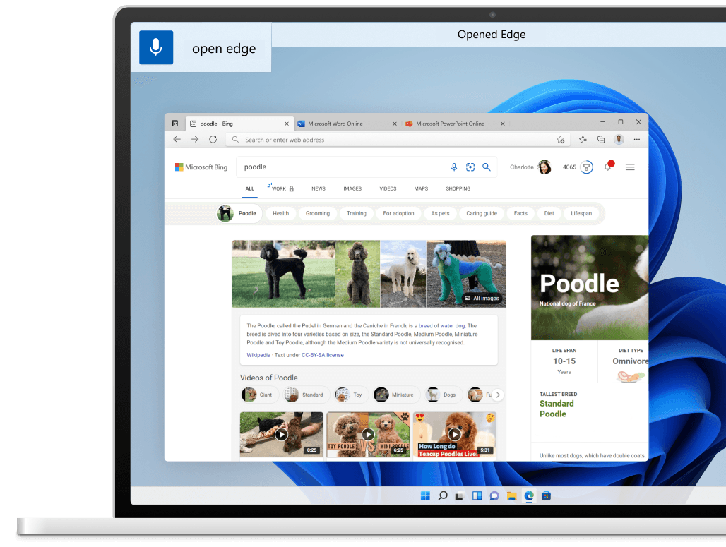Click the Bing visual search camera icon
The image size is (726, 547).
pyautogui.click(x=470, y=167)
